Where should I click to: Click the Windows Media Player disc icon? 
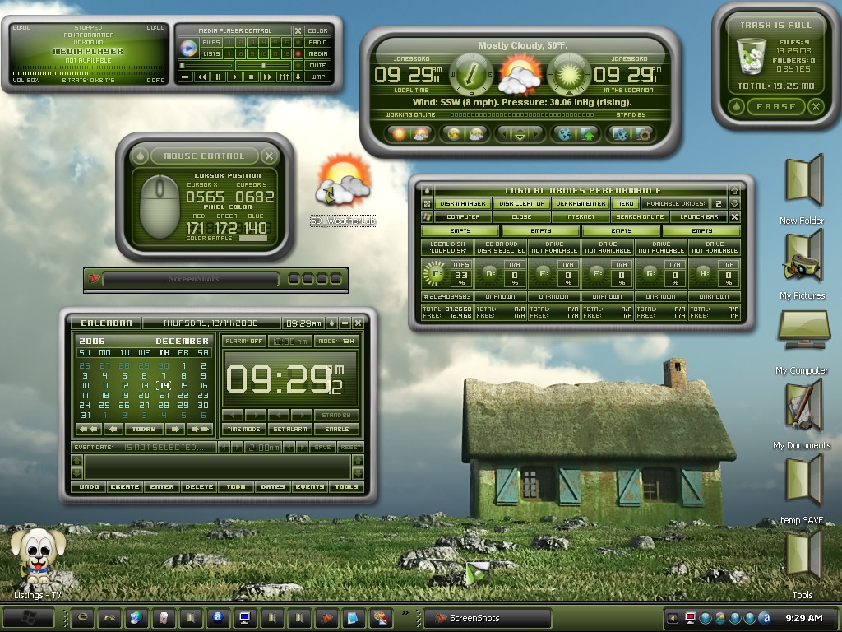pos(188,49)
